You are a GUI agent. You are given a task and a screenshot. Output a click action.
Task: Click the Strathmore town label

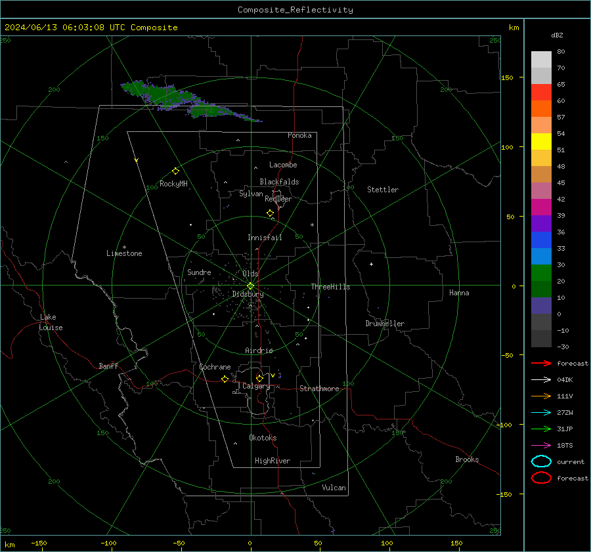[x=319, y=389]
